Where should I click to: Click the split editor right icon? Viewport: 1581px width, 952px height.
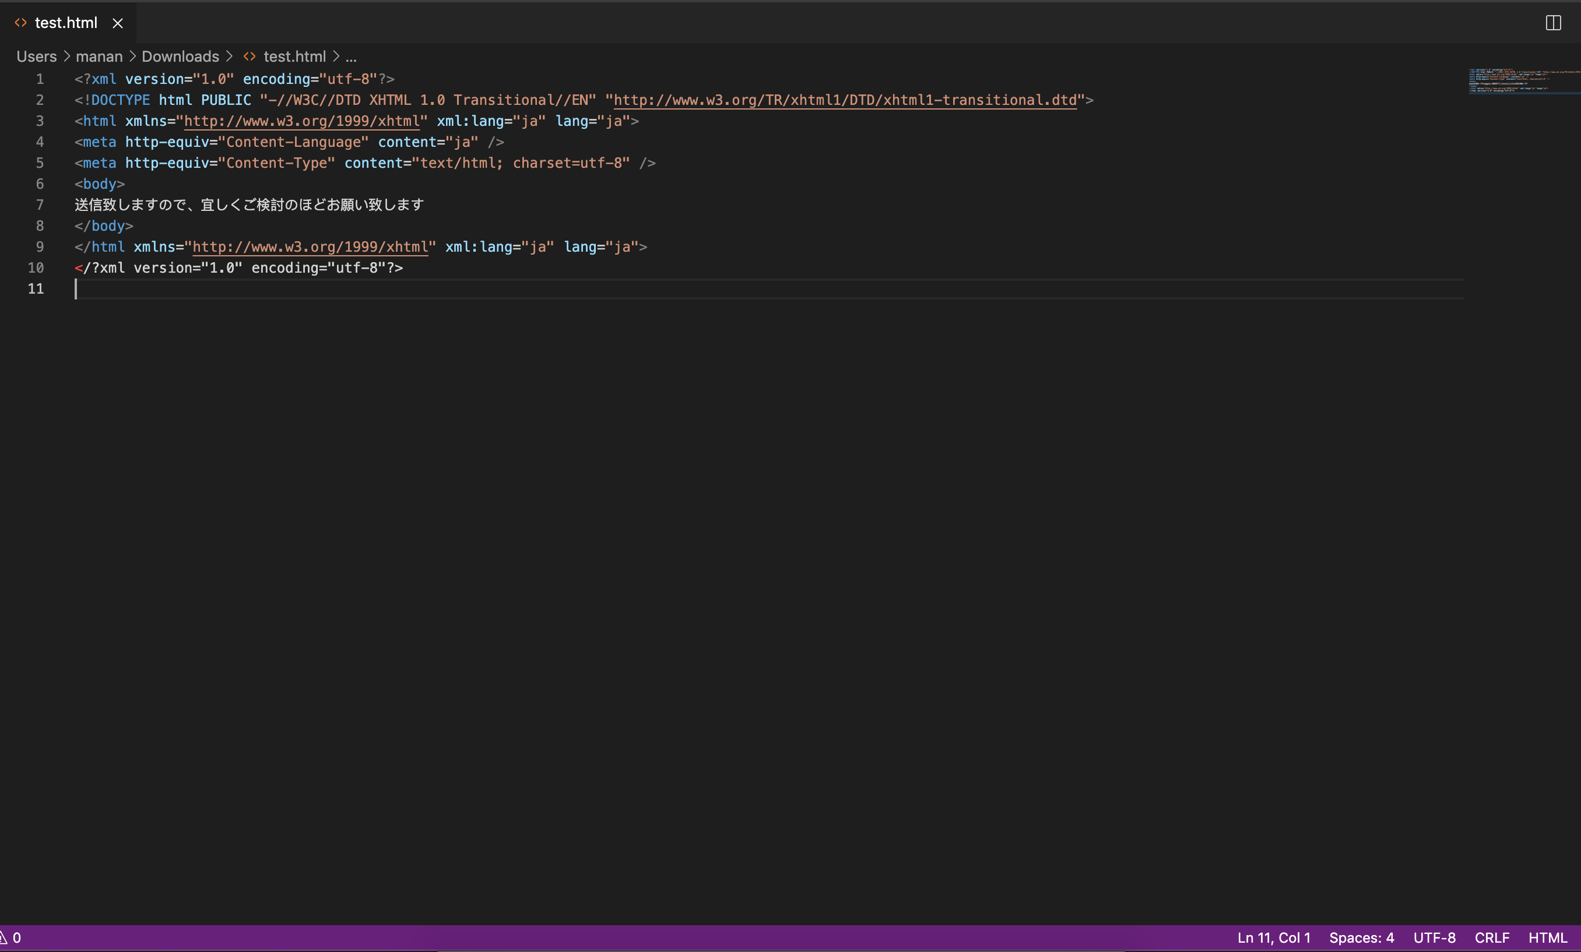(x=1553, y=23)
